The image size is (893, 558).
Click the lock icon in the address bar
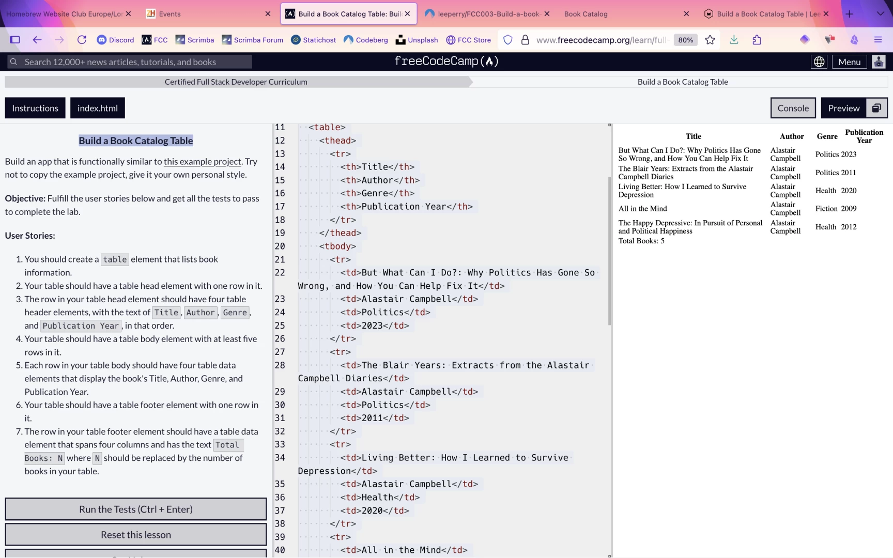click(x=525, y=39)
